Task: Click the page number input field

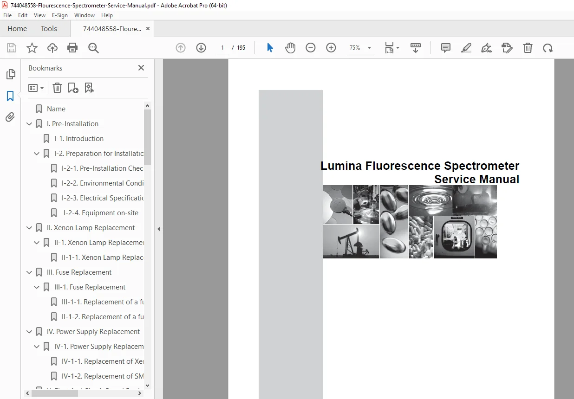Action: click(x=222, y=48)
